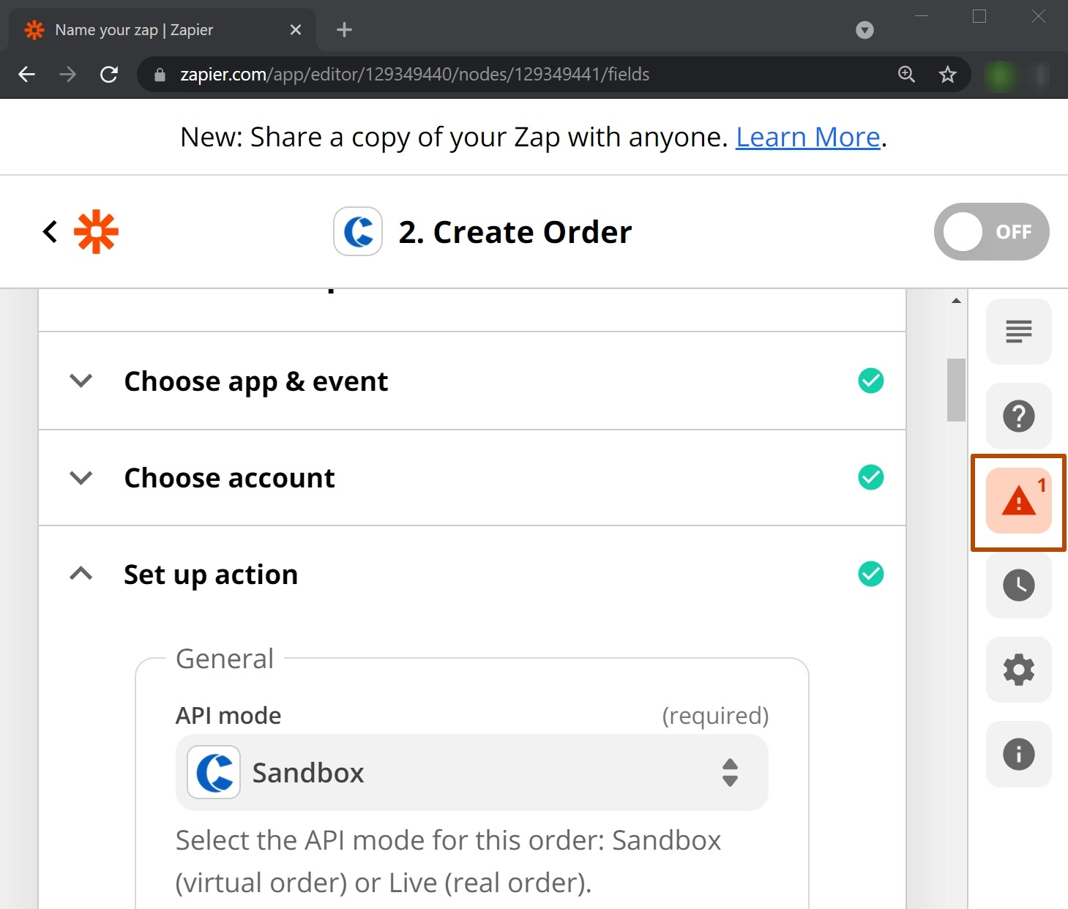The height and width of the screenshot is (909, 1068).
Task: Bookmark this page with the star
Action: (x=948, y=74)
